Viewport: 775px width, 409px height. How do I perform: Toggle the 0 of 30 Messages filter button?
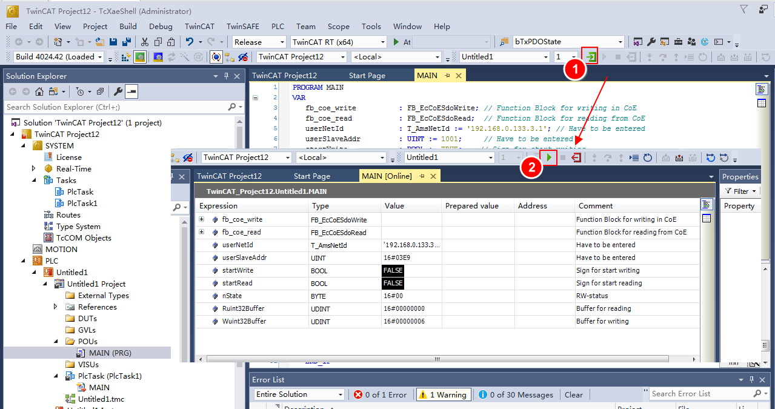pos(516,394)
